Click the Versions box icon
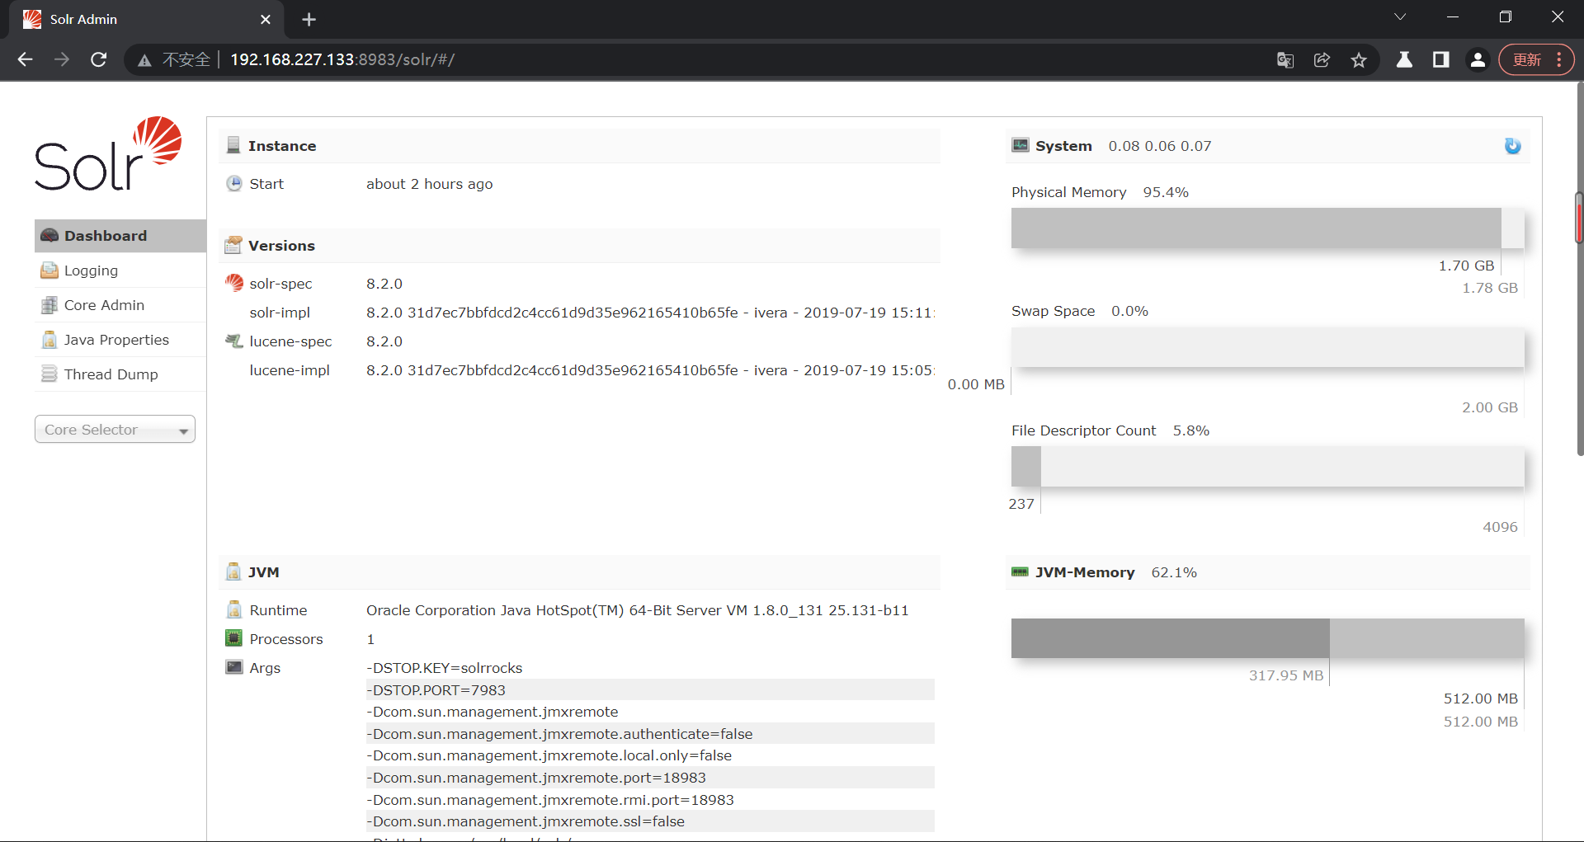The height and width of the screenshot is (842, 1584). point(233,246)
